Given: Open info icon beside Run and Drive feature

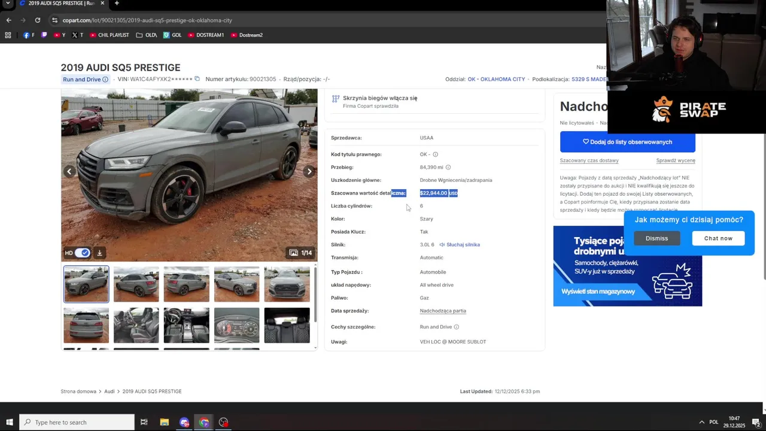Looking at the screenshot, I should [457, 327].
